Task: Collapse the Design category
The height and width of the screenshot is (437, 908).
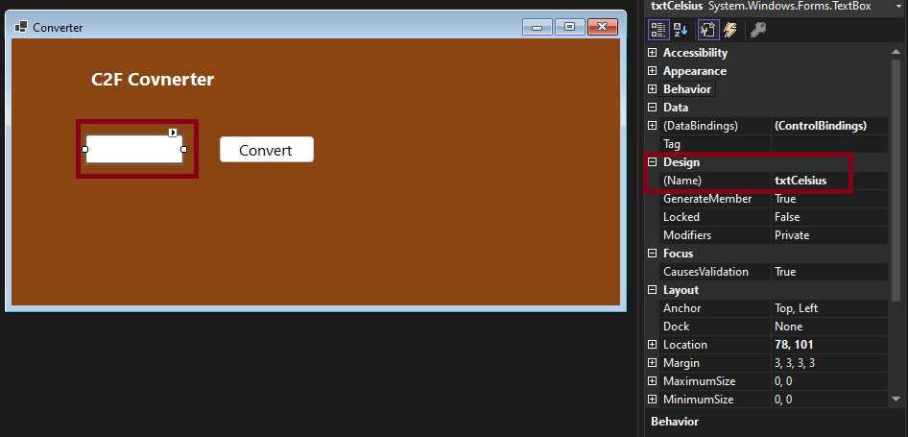Action: coord(653,162)
